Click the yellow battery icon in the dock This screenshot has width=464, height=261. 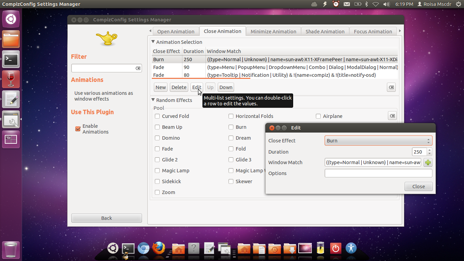(x=320, y=248)
